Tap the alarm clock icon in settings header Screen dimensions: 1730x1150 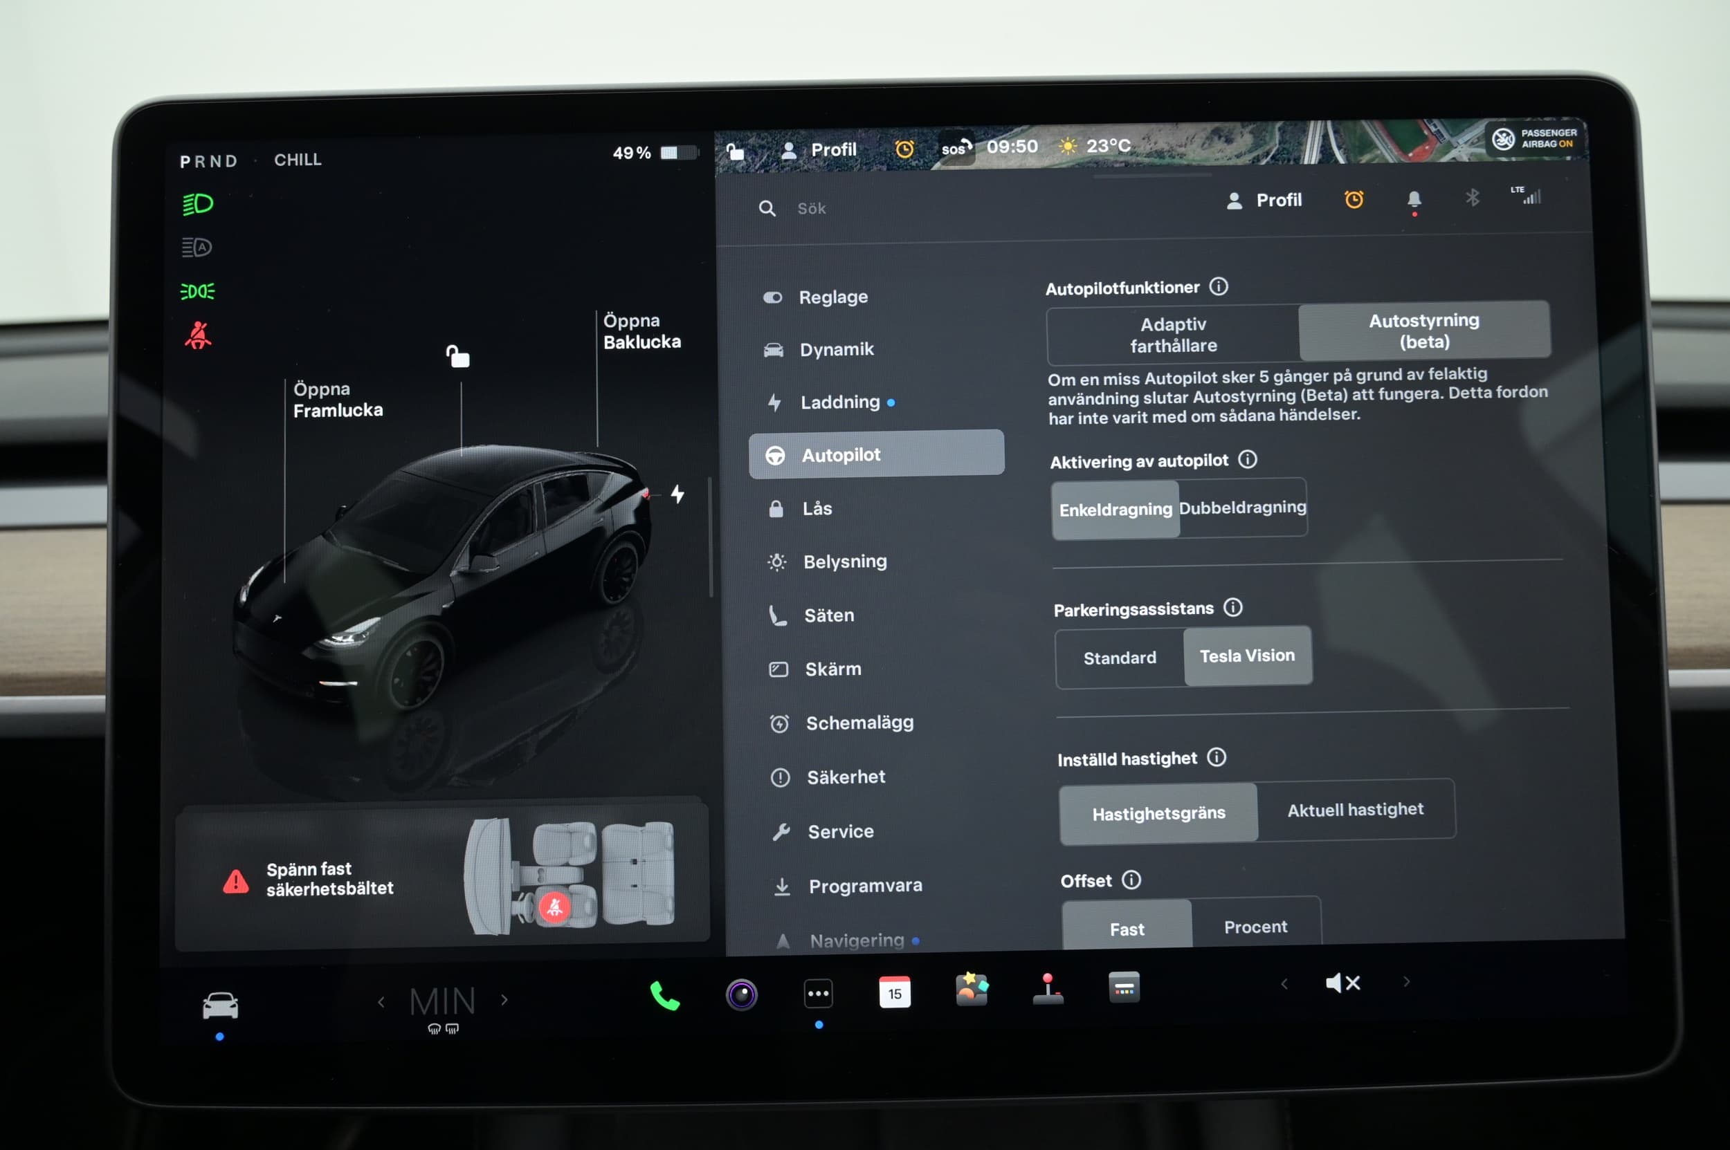[x=1354, y=199]
